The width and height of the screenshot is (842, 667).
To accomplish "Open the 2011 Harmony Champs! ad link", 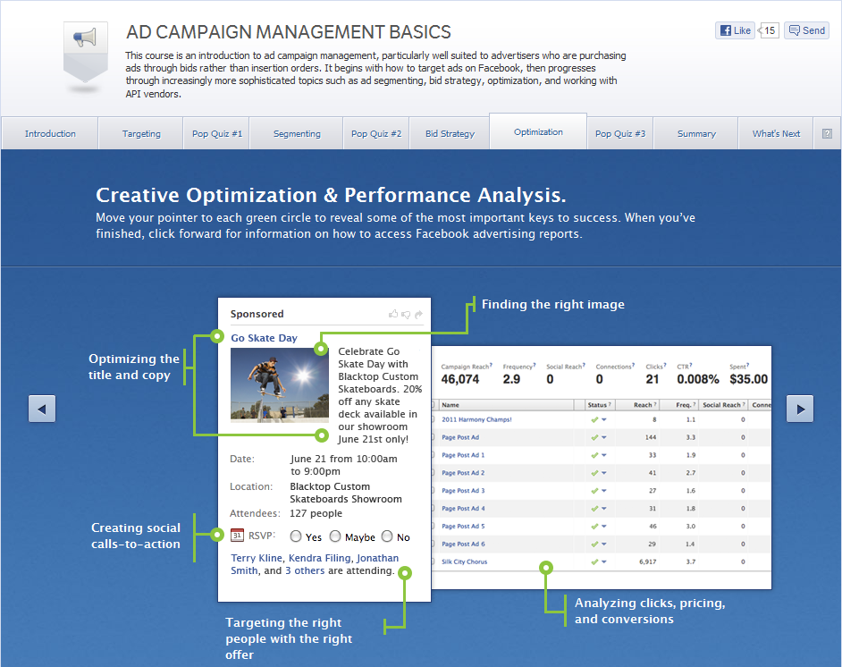I will (x=476, y=420).
